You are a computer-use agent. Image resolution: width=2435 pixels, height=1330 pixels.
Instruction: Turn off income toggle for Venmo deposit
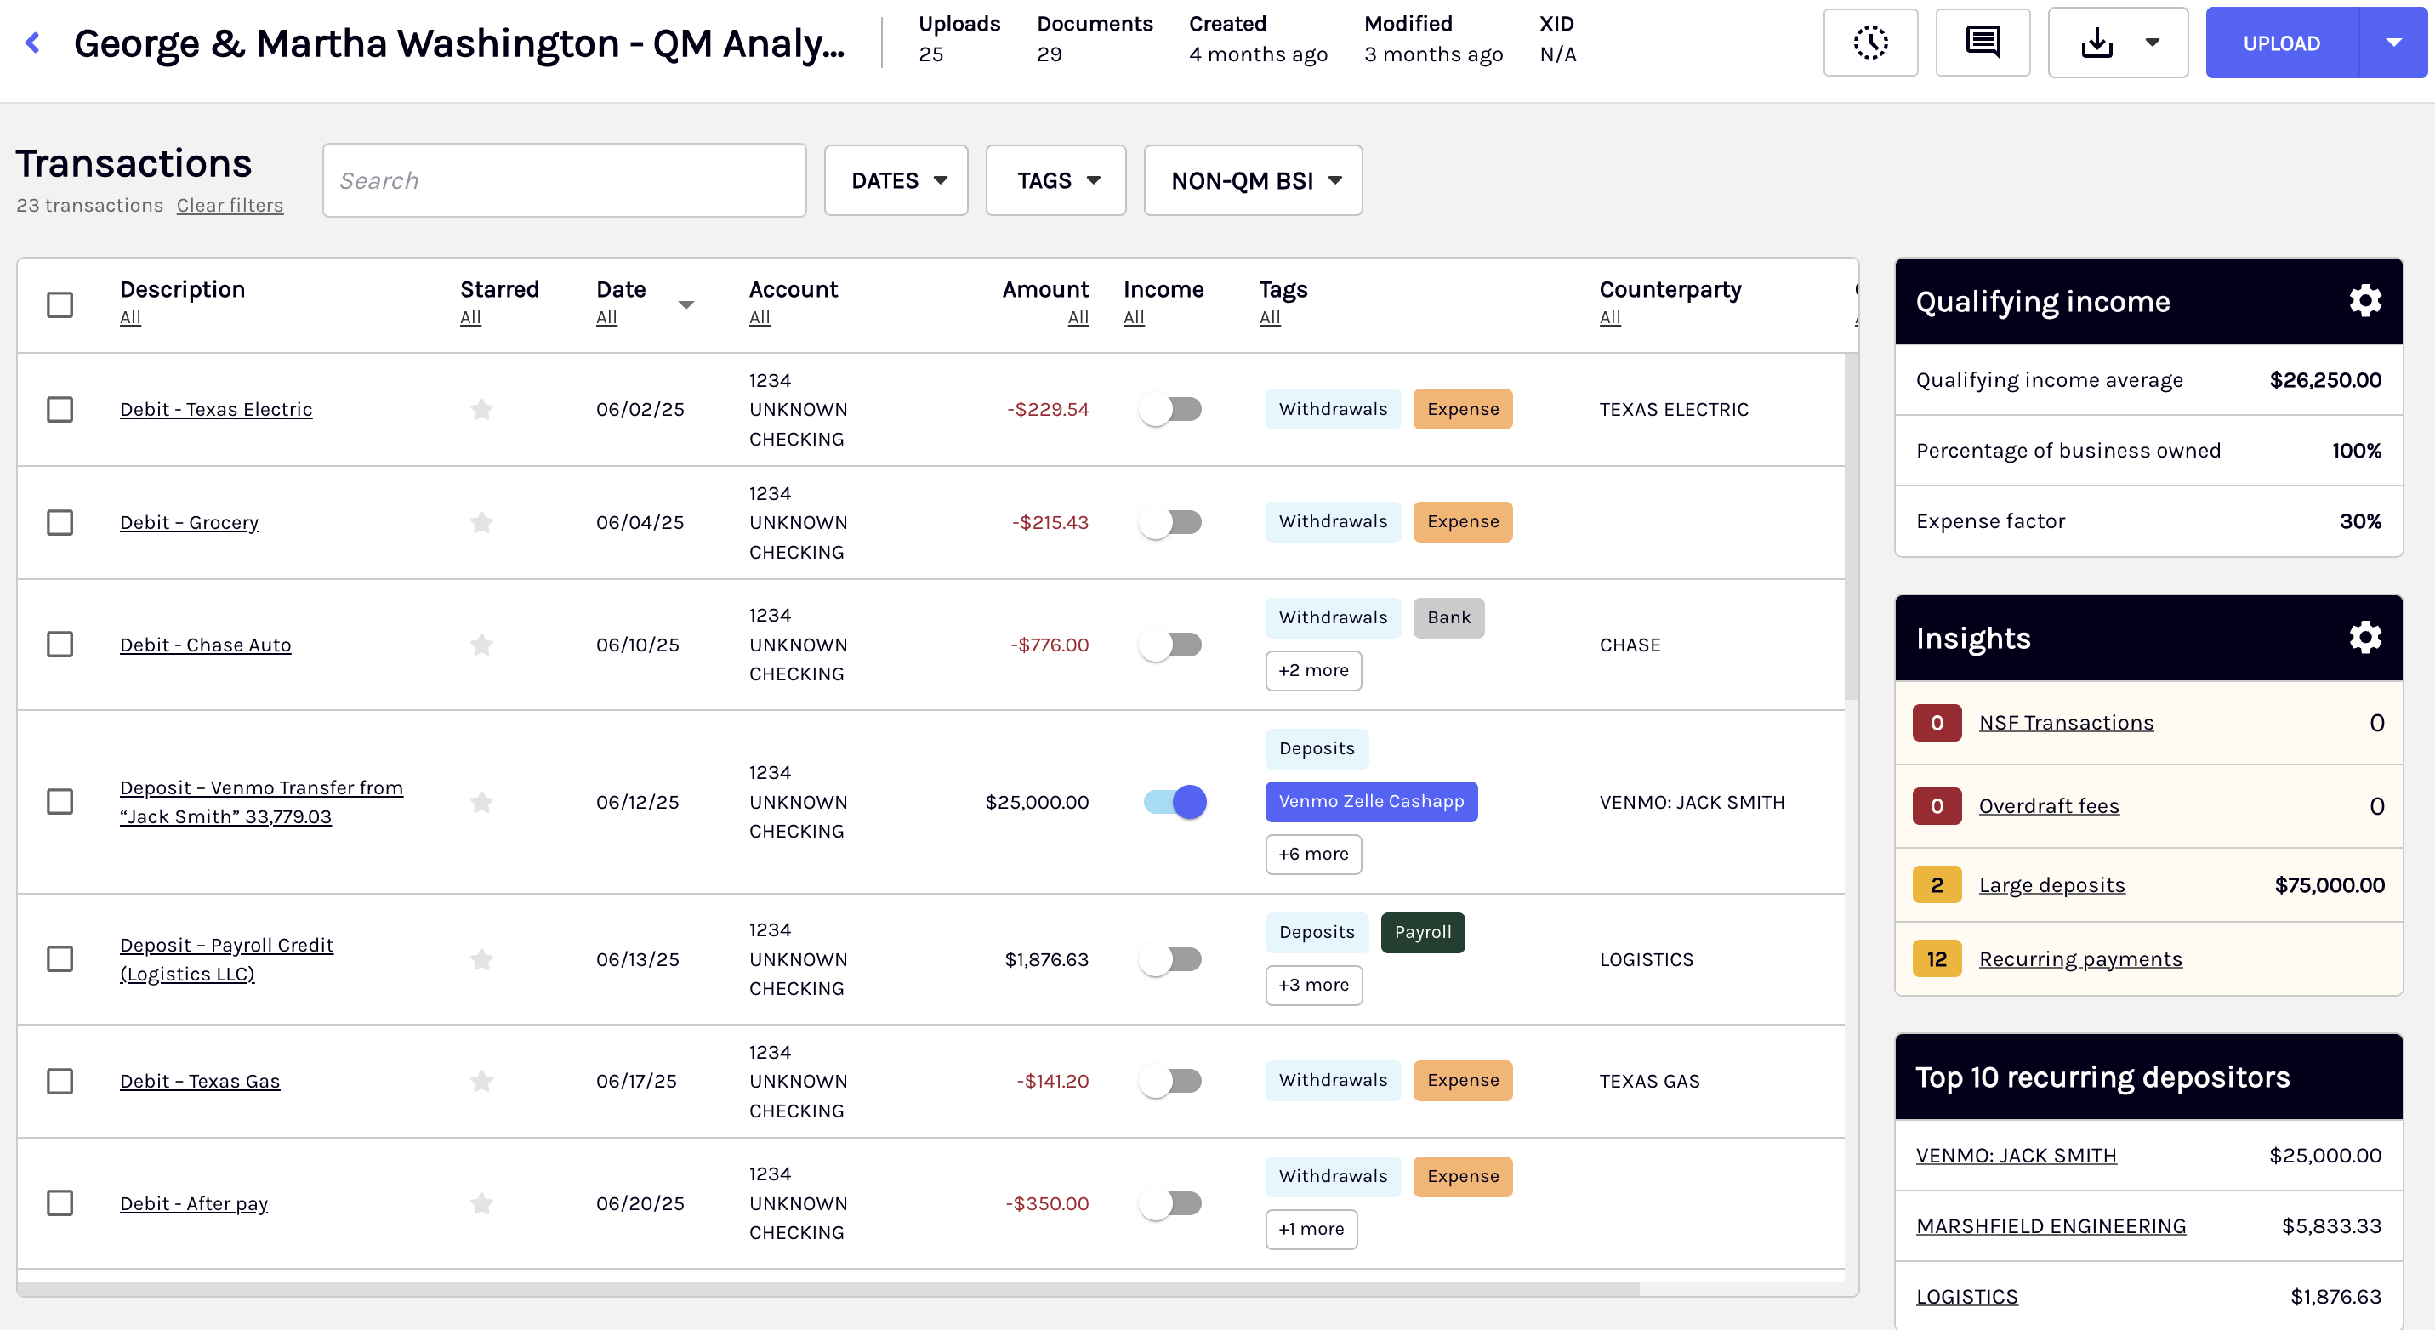pyautogui.click(x=1174, y=802)
